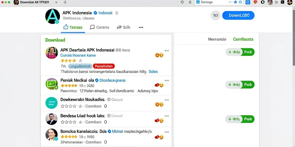Image resolution: width=295 pixels, height=147 pixels.
Task: Open the profile avatar at top right corner
Action: point(290,2)
